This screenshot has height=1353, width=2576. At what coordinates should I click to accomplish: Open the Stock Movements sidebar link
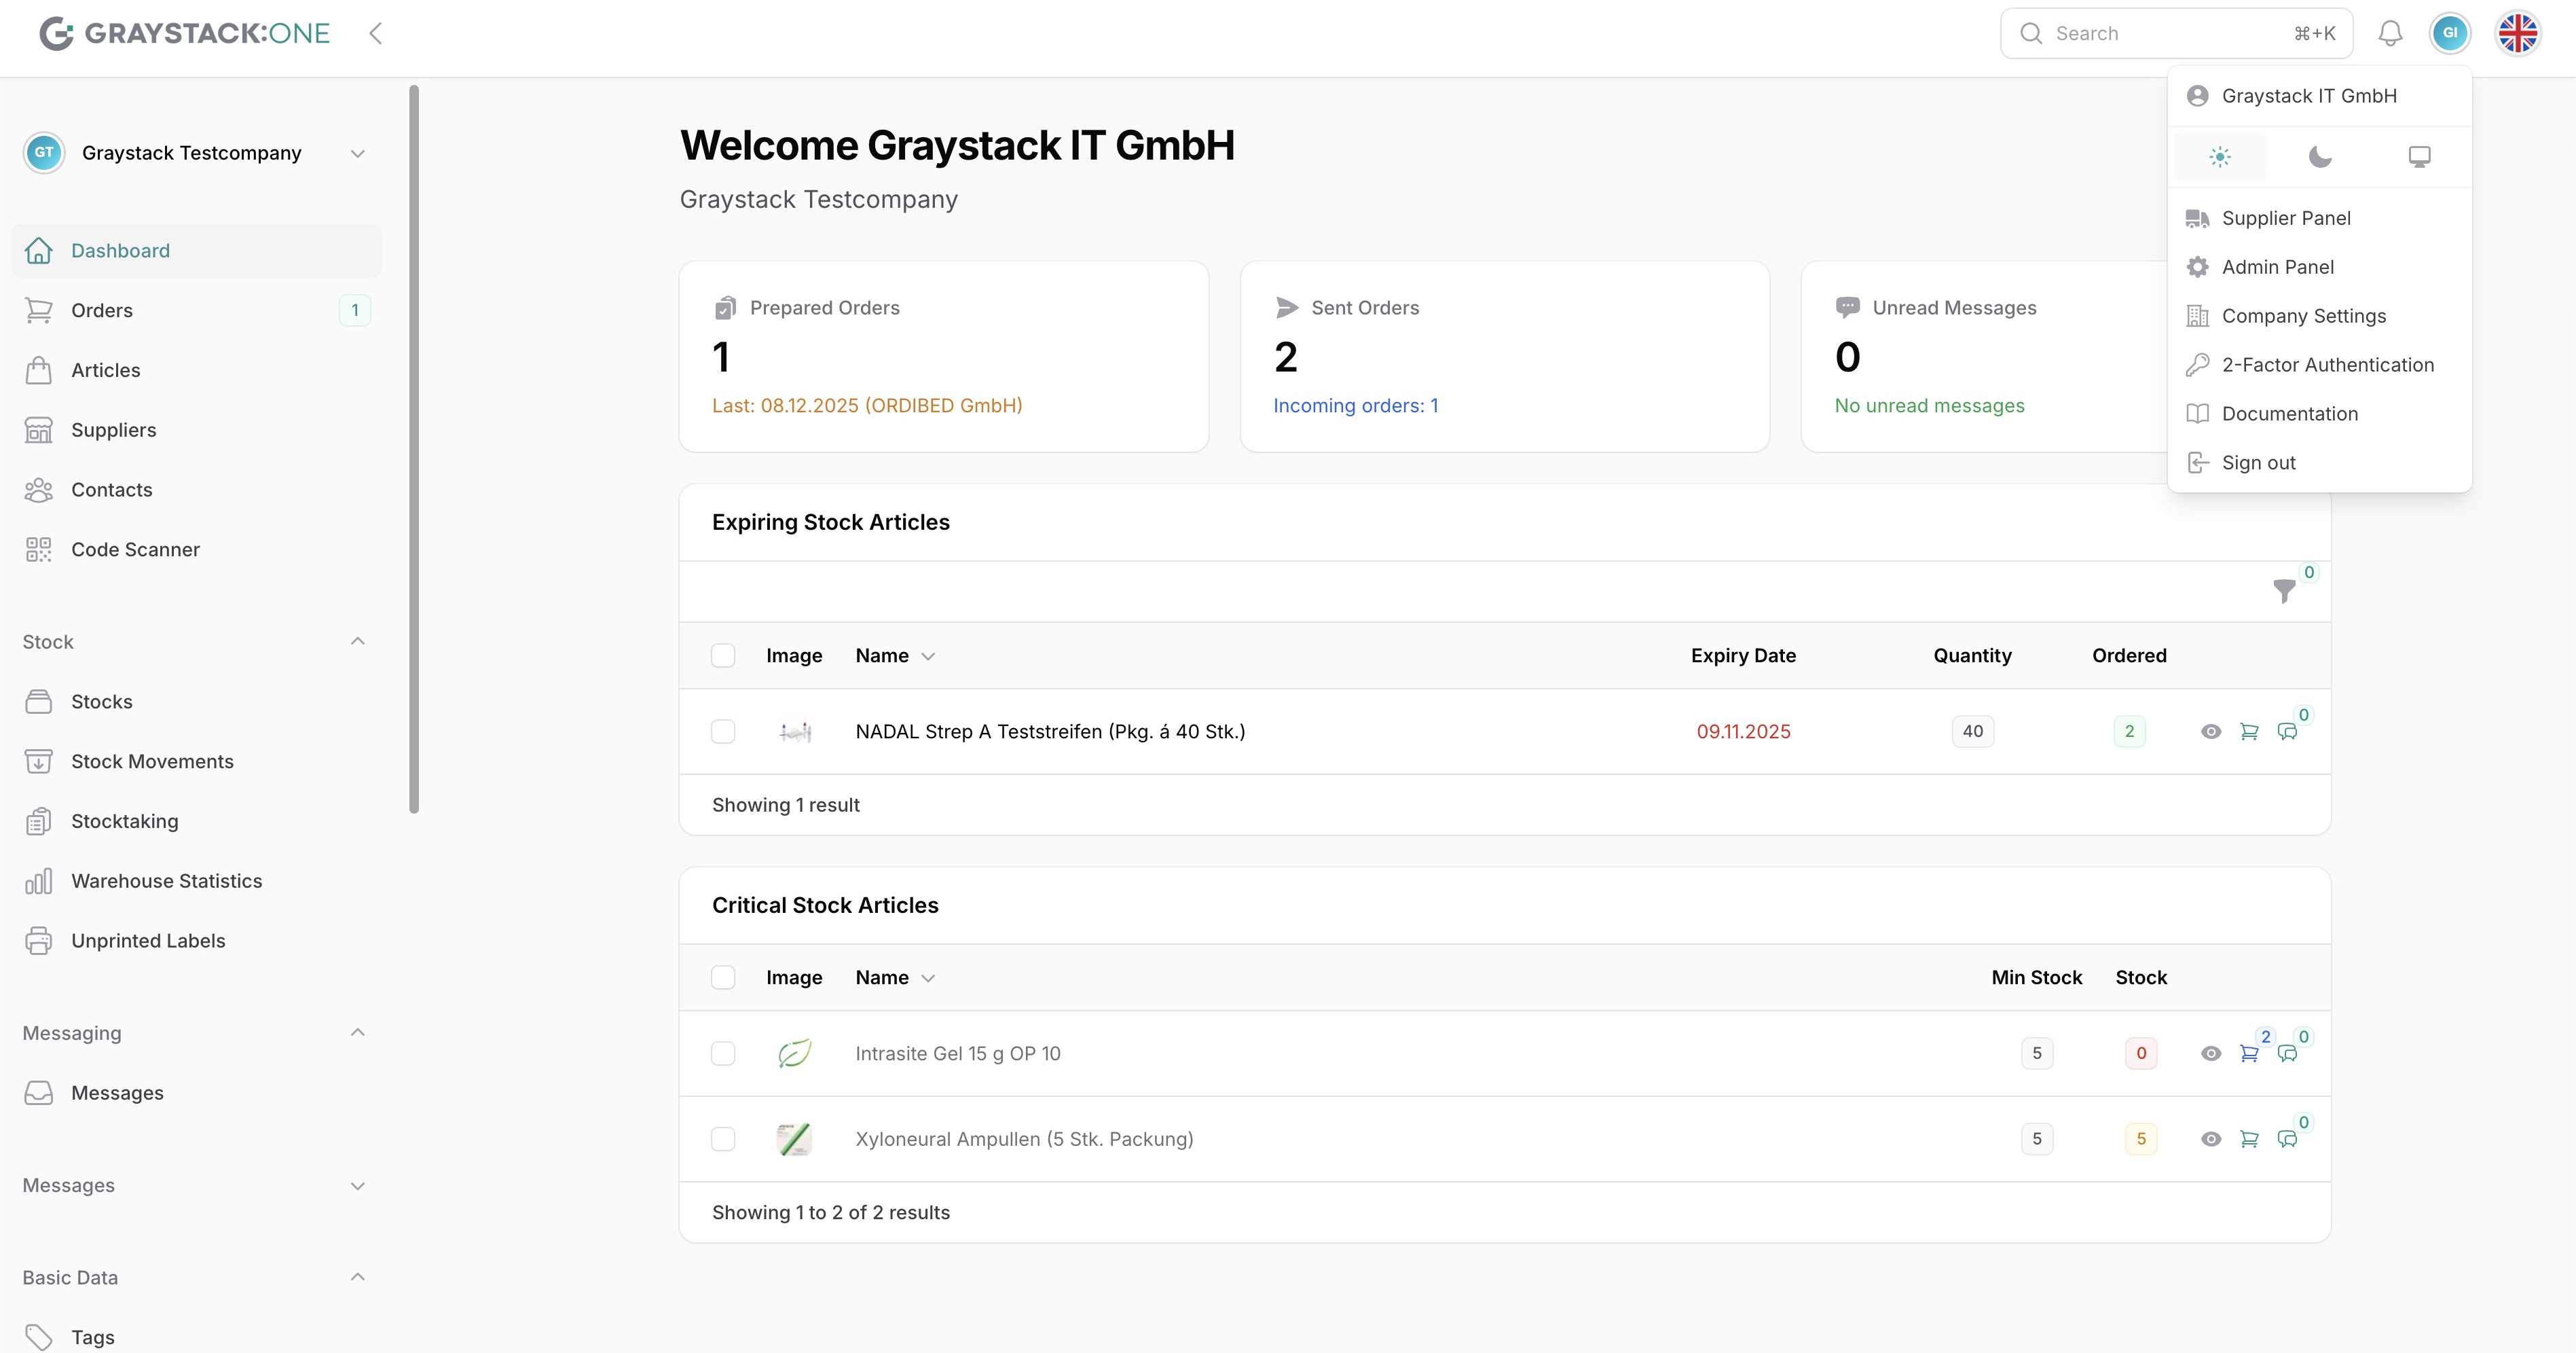tap(152, 761)
